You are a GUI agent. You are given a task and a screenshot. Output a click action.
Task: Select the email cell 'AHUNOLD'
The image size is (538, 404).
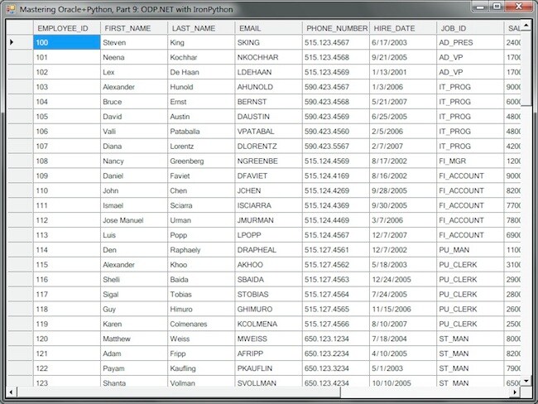click(x=269, y=87)
